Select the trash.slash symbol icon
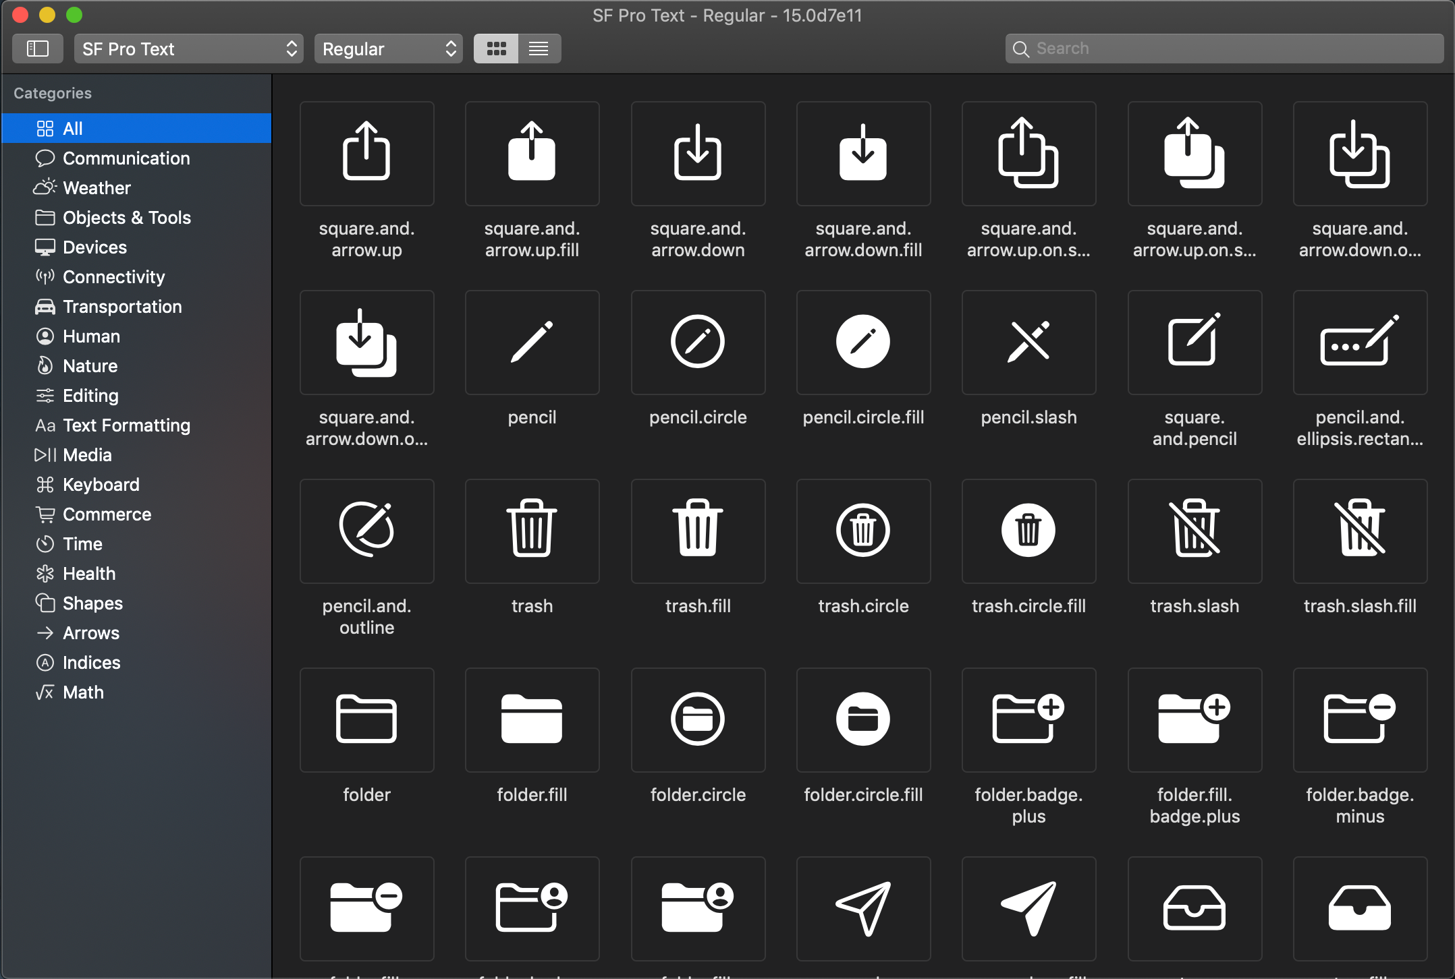Viewport: 1455px width, 979px height. [x=1194, y=531]
